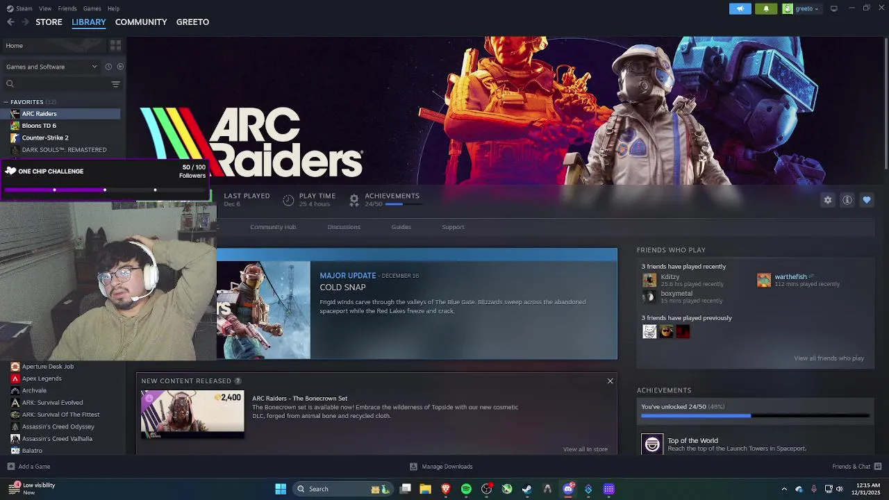Select DARK SOULS: REMASTERED in library
The width and height of the screenshot is (889, 500).
click(x=63, y=149)
